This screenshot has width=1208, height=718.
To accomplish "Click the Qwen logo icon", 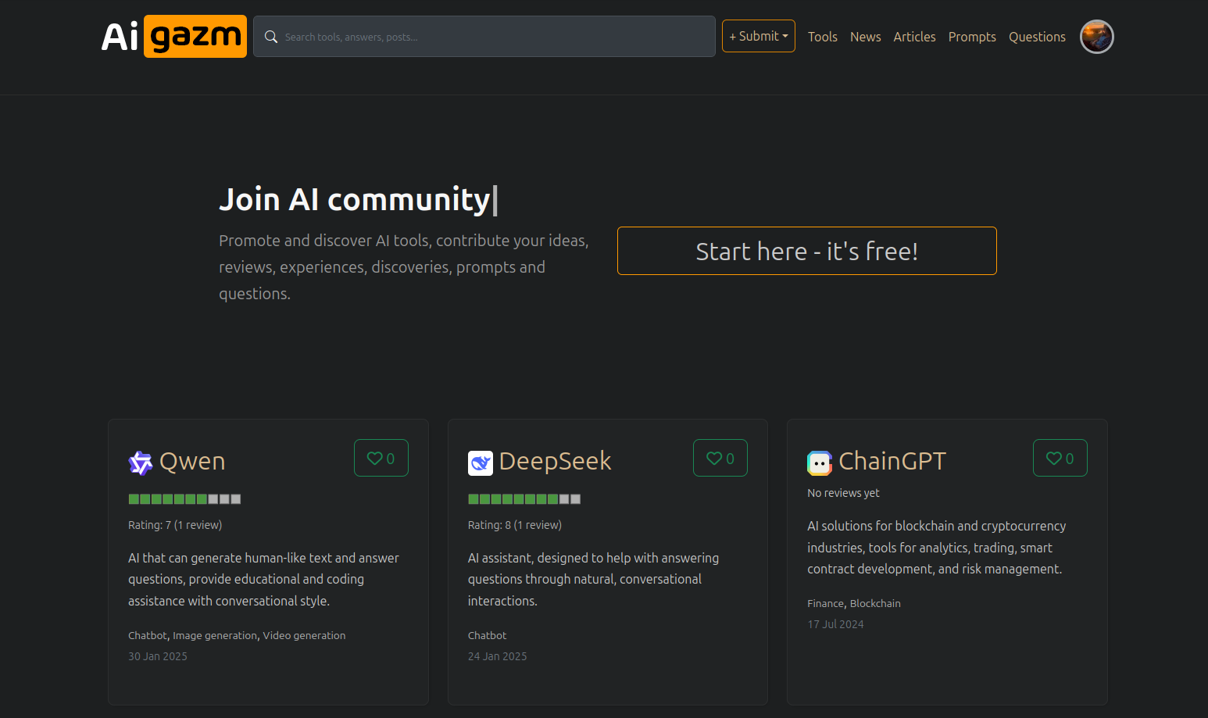I will coord(141,463).
